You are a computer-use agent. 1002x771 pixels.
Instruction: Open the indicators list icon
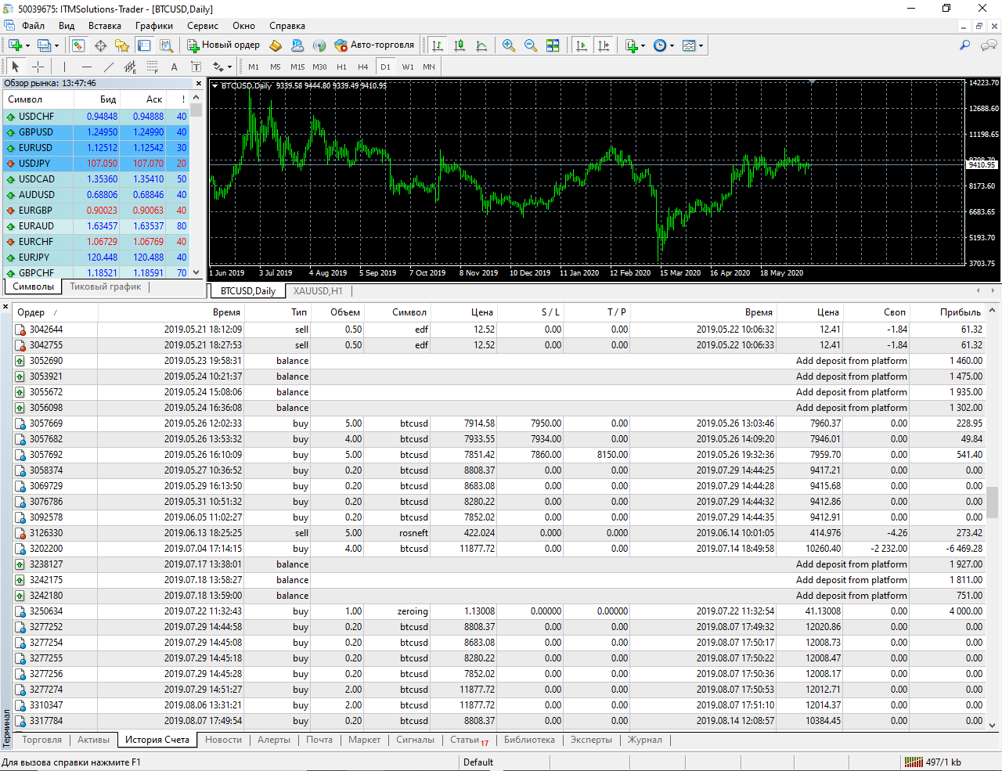tap(632, 45)
